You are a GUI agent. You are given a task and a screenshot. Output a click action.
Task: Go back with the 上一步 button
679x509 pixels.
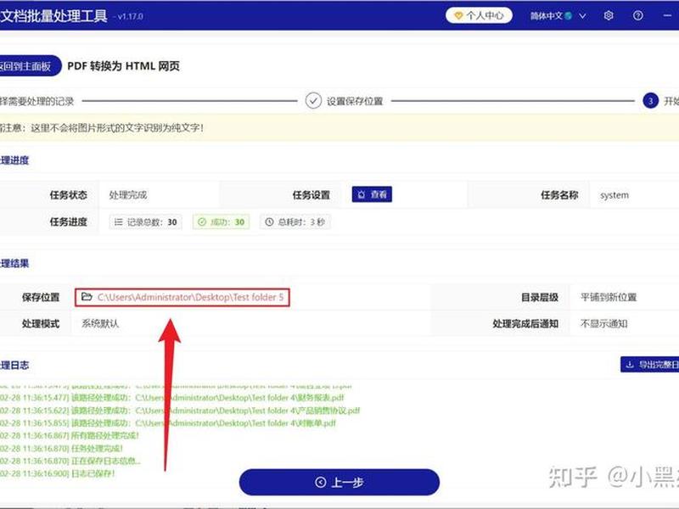339,482
